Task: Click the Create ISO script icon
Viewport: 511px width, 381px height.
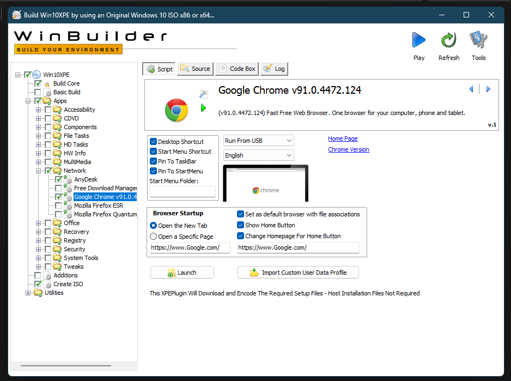Action: (47, 284)
